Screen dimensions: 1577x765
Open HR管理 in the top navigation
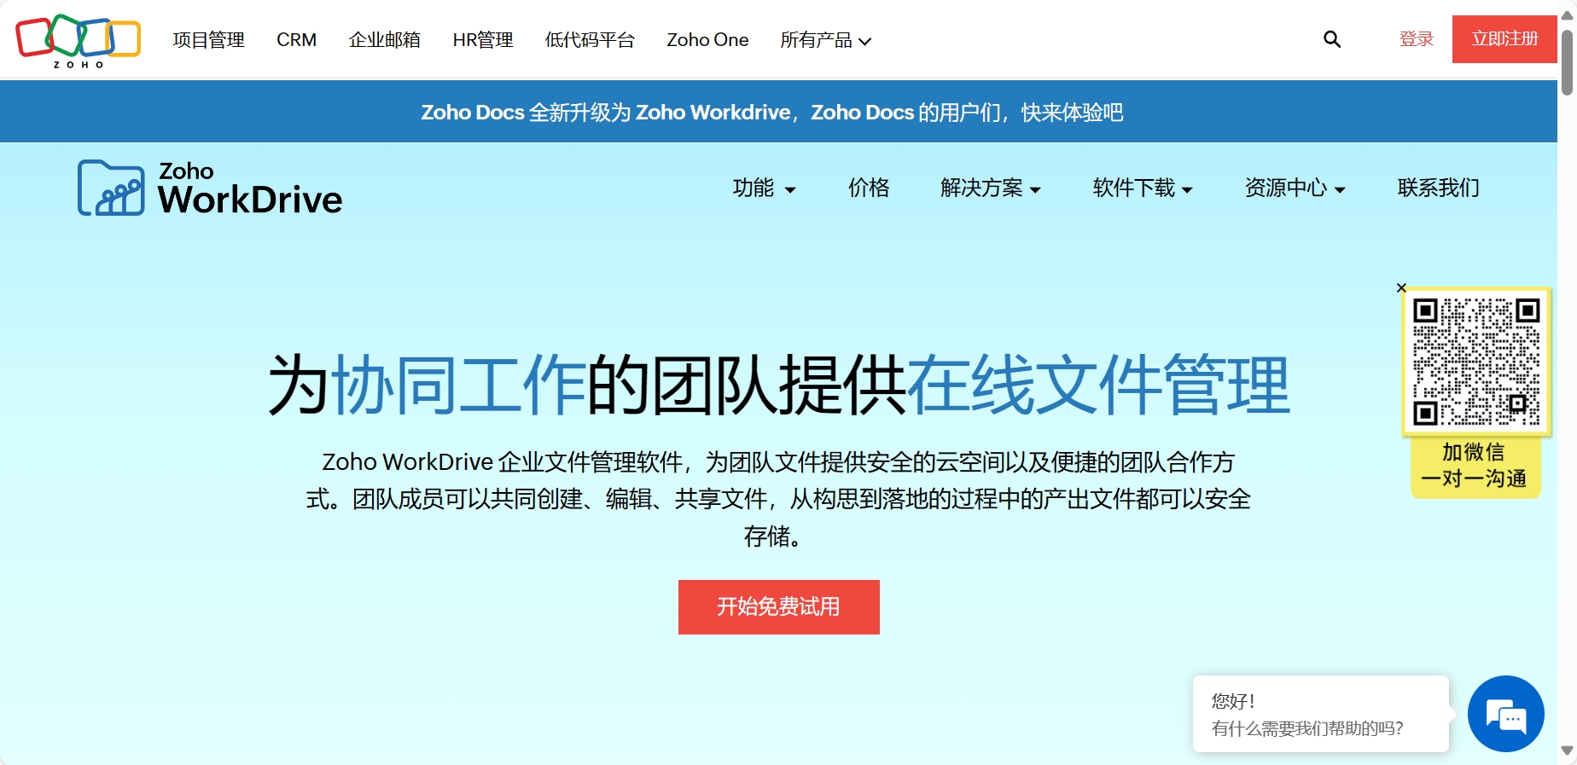[483, 40]
